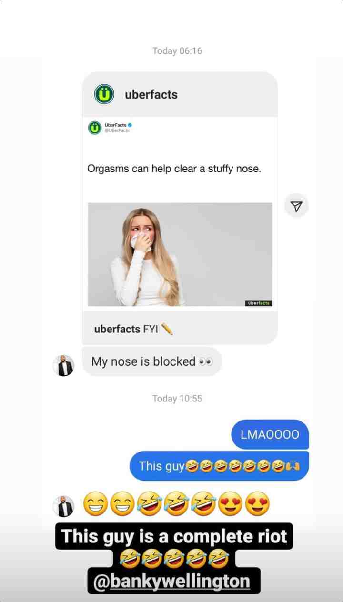Screen dimensions: 343x602
Task: Tap the 'This guy is a complete riot' sticker
Action: [174, 536]
